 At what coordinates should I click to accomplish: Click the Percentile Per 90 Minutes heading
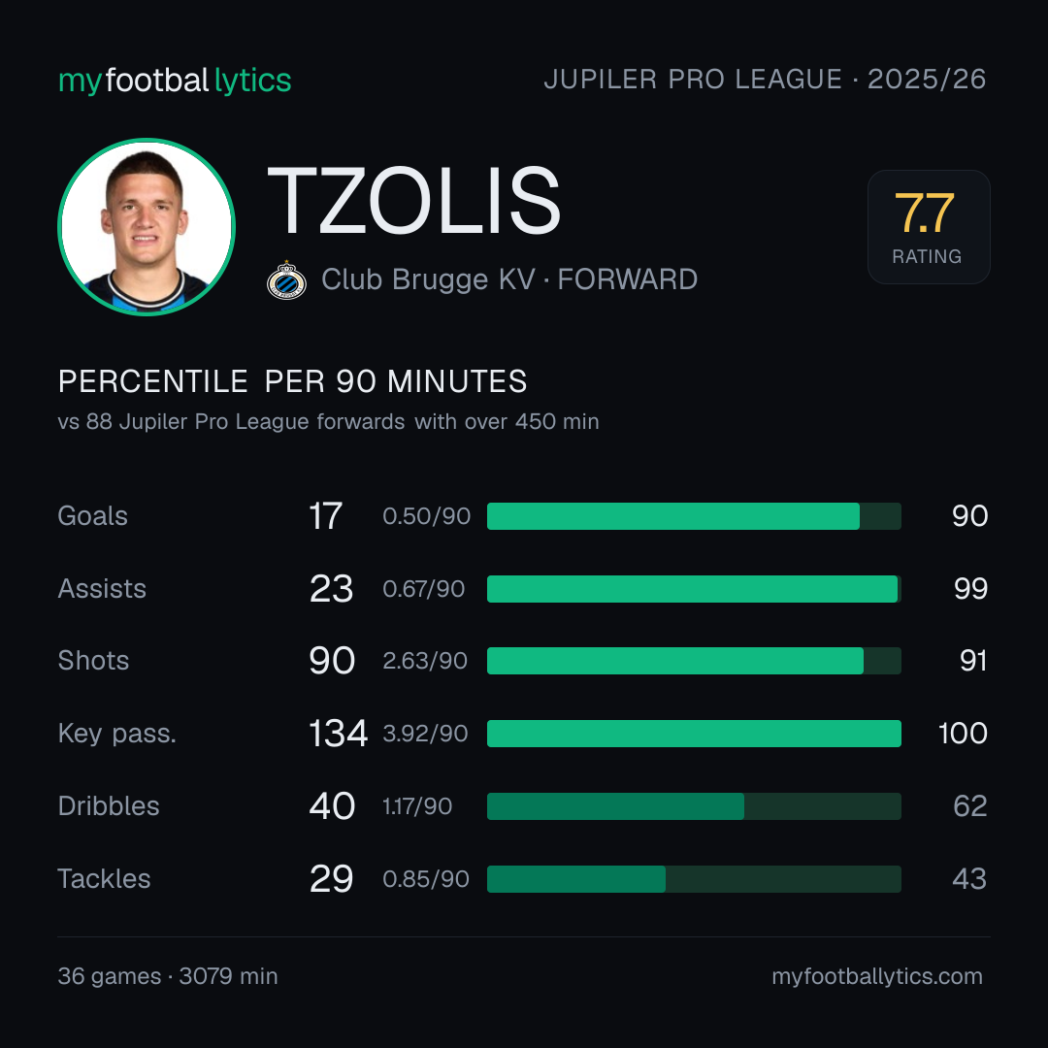pos(293,381)
